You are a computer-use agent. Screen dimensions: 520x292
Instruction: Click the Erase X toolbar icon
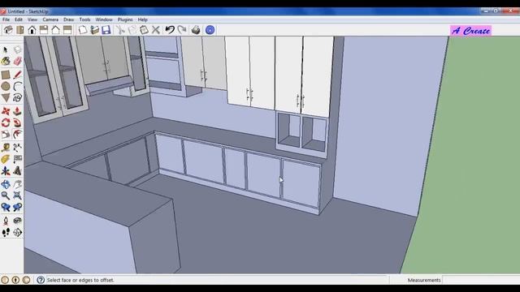[x=155, y=30]
